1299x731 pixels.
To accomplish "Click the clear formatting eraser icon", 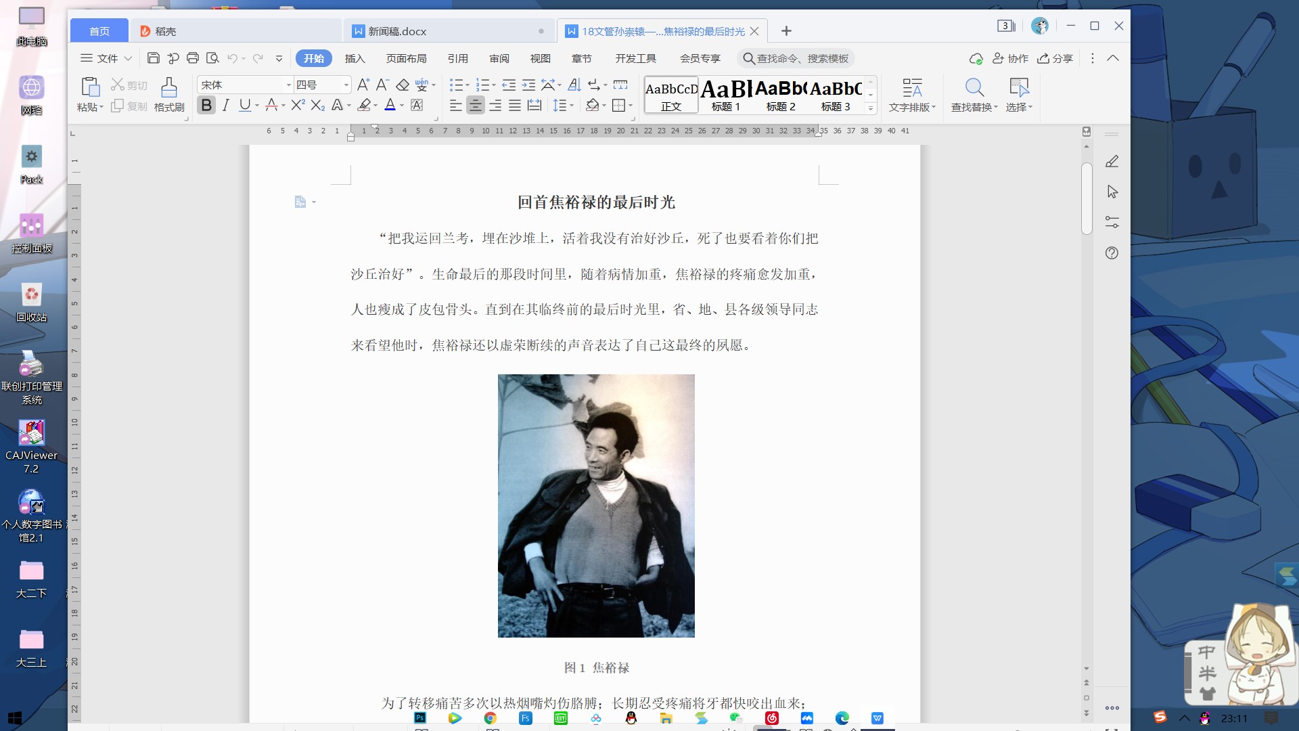I will tap(403, 85).
